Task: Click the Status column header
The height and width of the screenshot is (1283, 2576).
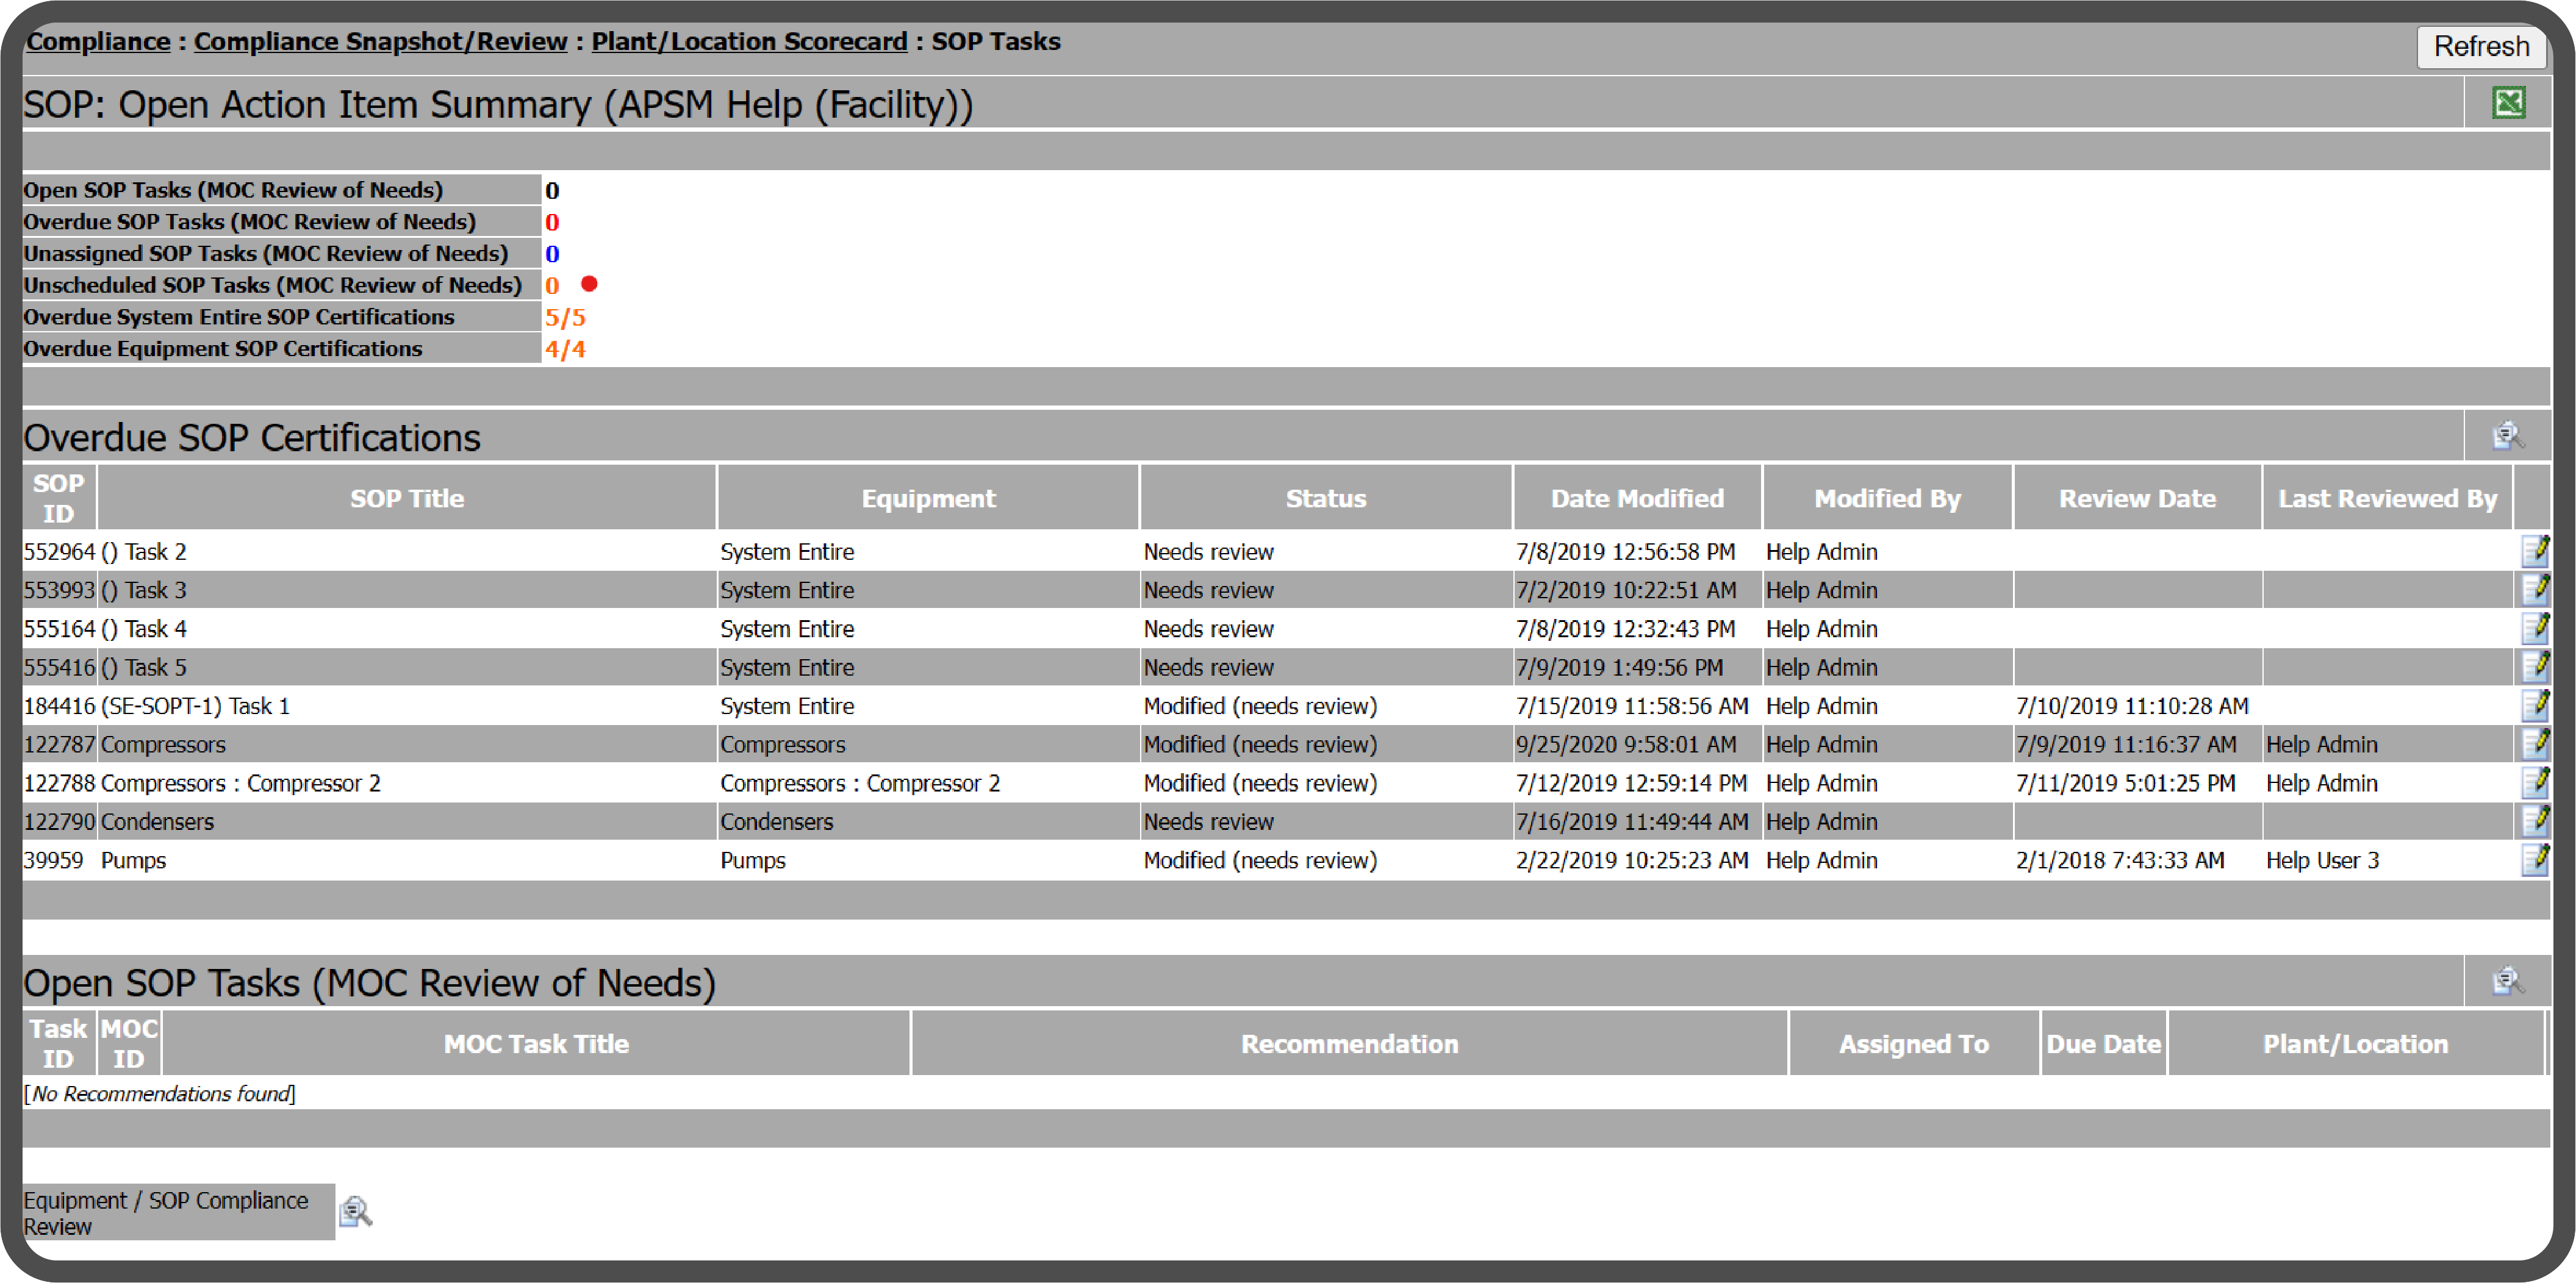Action: coord(1324,498)
